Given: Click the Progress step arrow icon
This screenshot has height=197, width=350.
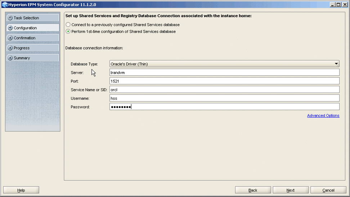Looking at the screenshot, I should click(10, 48).
